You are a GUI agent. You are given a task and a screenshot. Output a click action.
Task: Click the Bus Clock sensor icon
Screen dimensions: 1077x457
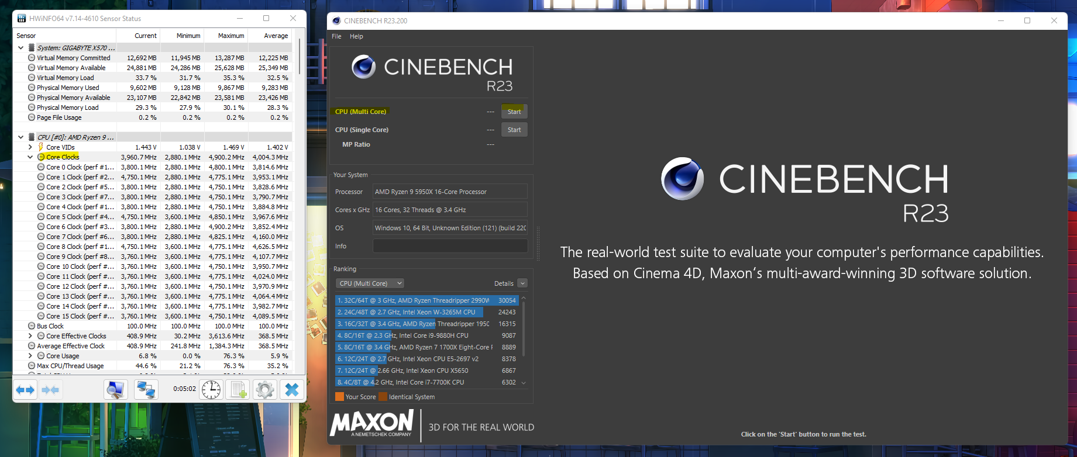[x=32, y=326]
